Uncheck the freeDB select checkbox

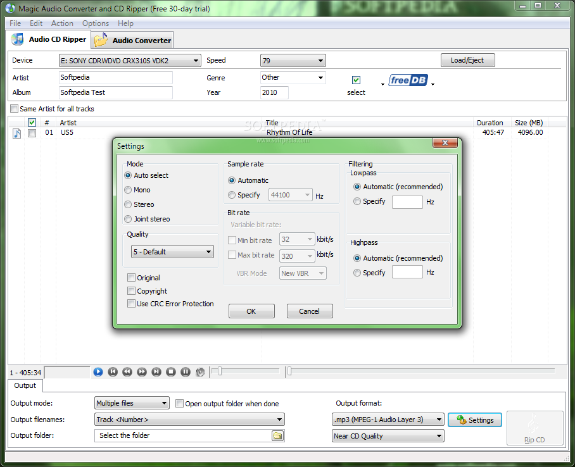[356, 80]
